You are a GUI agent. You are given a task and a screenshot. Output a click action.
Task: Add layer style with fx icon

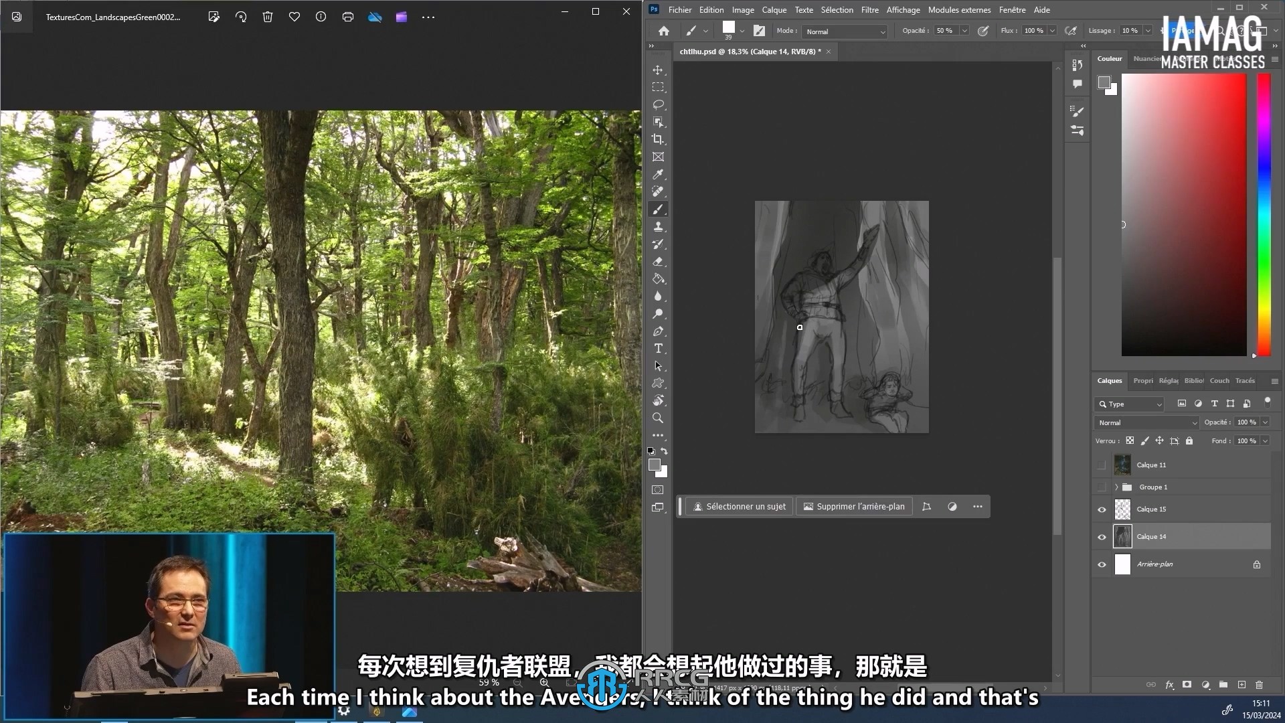coord(1169,685)
